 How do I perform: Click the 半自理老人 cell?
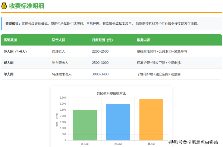click(x=60, y=63)
